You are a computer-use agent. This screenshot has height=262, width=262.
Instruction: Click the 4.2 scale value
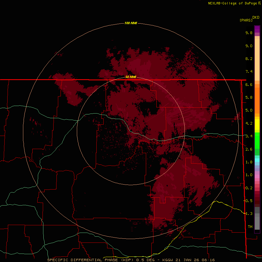(249, 123)
